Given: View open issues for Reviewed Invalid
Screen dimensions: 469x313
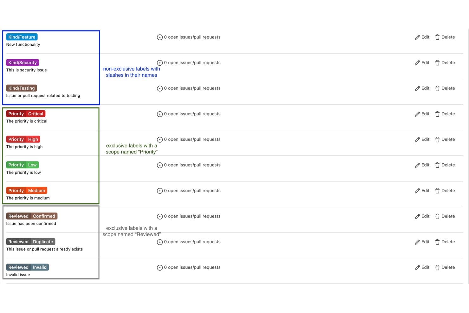Looking at the screenshot, I should pos(189,268).
